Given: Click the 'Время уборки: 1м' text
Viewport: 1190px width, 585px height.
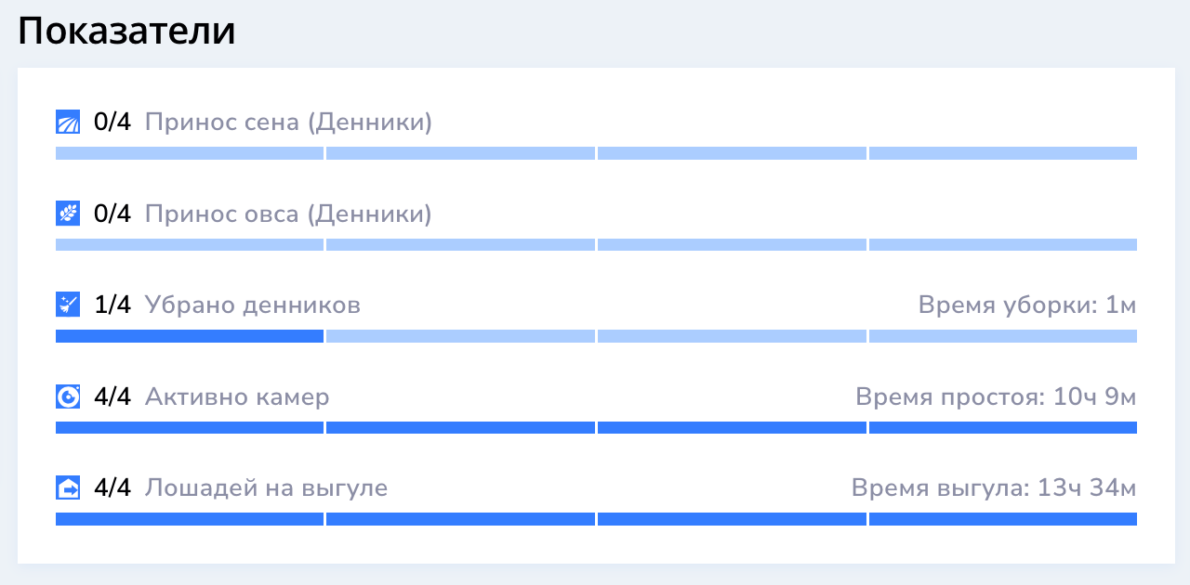Looking at the screenshot, I should [1027, 305].
